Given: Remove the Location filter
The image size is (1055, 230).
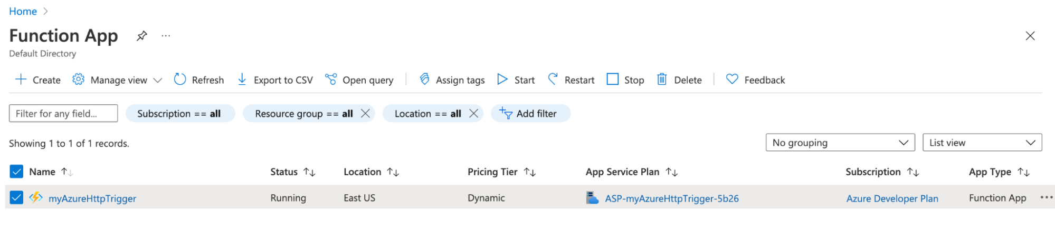Looking at the screenshot, I should [x=473, y=113].
